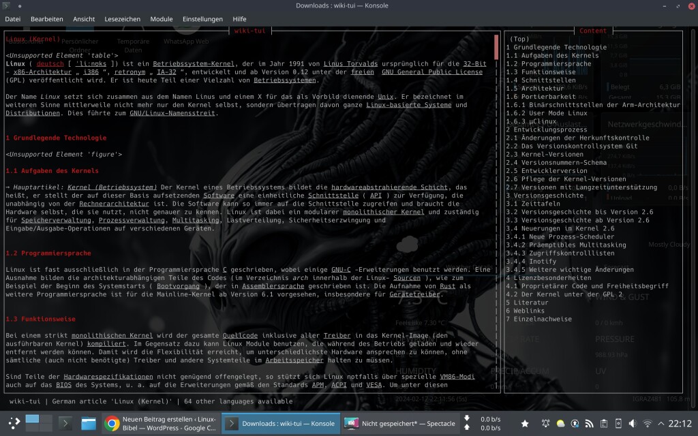Activate the Downloads wiki-tui Konsole taskbar entry

(281, 423)
